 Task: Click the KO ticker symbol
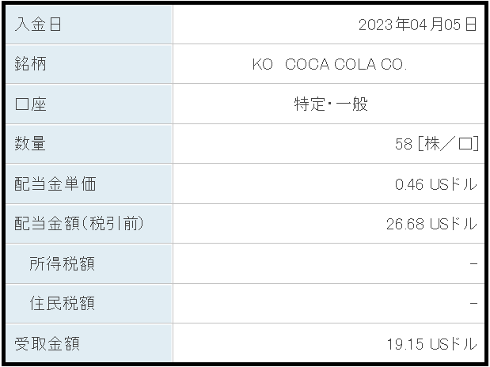point(263,64)
